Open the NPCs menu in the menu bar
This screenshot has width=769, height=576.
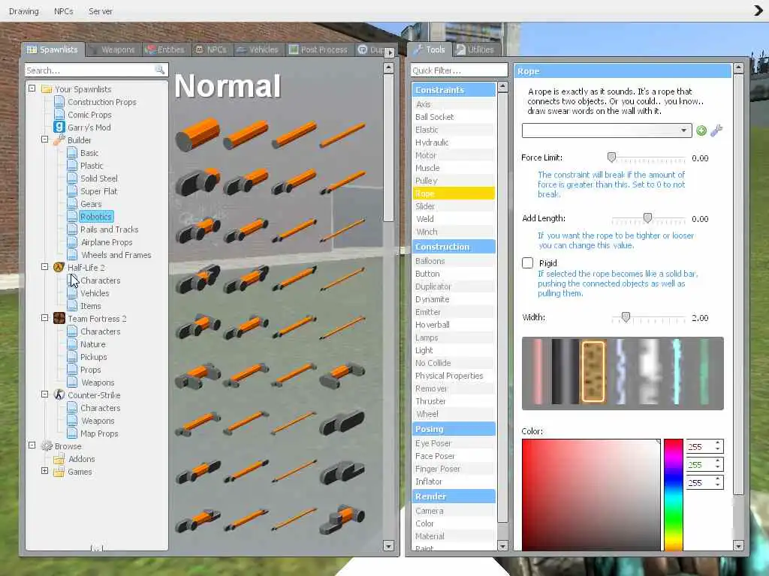[63, 10]
